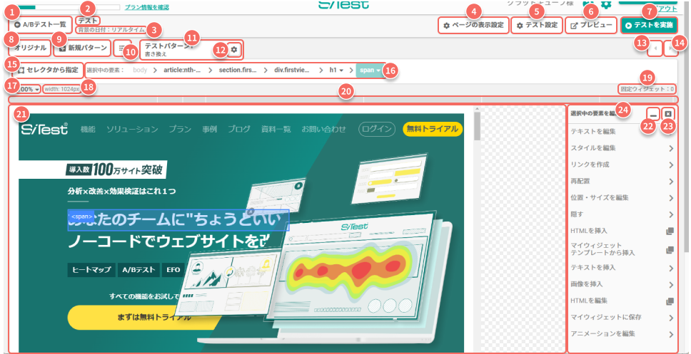Open the プレビュー preview
The image size is (691, 354).
(x=591, y=26)
